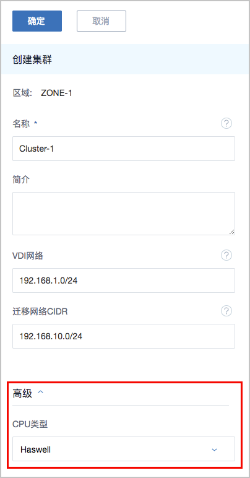Image resolution: width=250 pixels, height=478 pixels.
Task: Collapse 高级 section via chevron
Action: (40, 393)
